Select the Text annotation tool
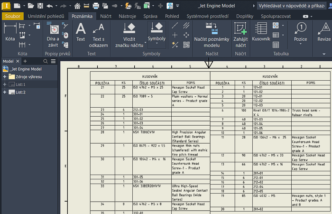 click(81, 32)
